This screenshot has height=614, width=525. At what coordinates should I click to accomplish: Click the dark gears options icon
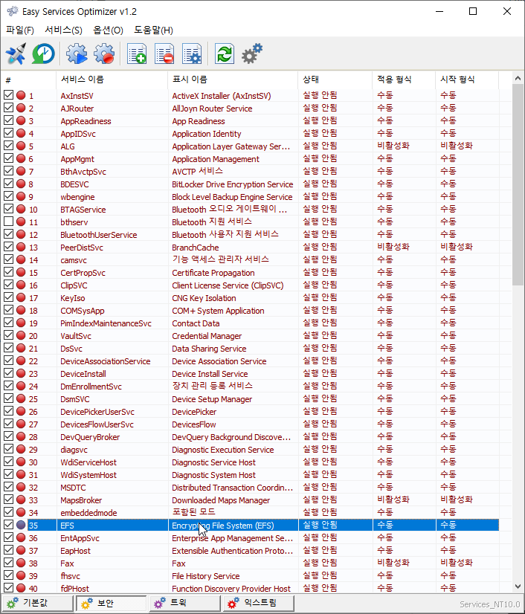(252, 54)
